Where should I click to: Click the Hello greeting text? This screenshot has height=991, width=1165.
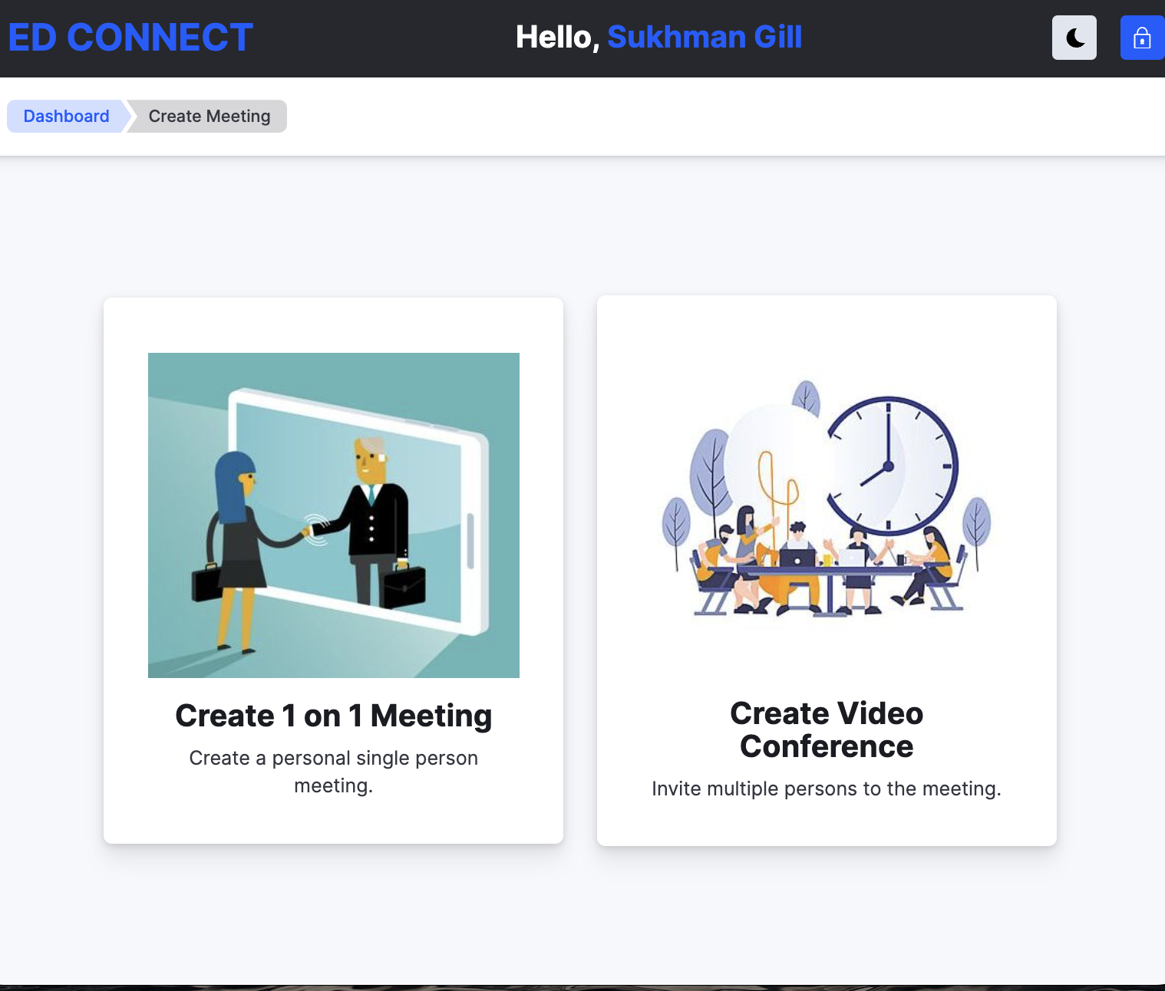pos(556,37)
